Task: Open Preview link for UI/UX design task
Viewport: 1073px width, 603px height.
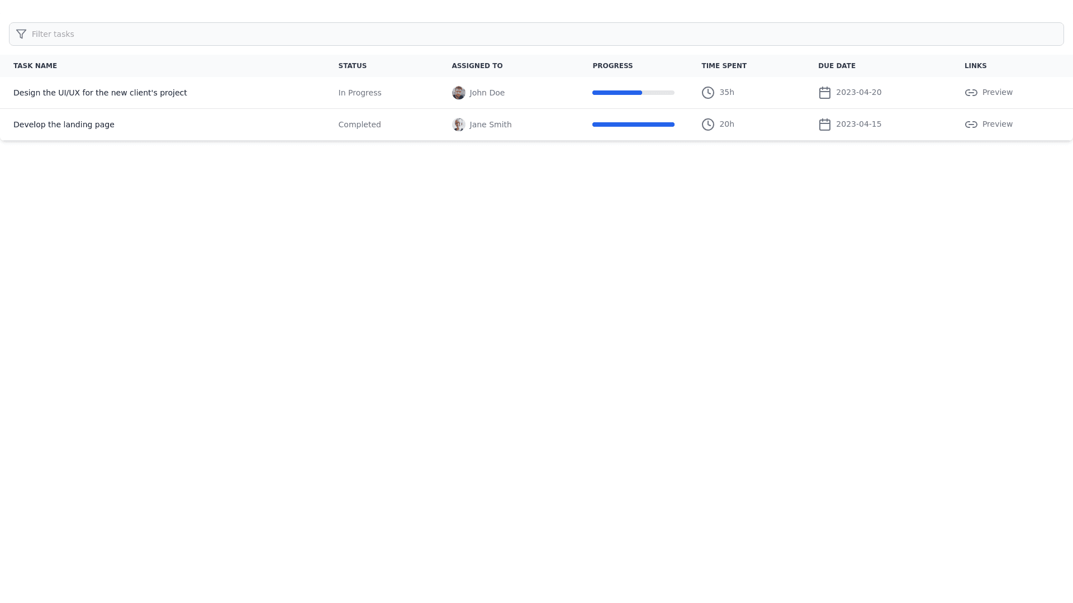Action: 997,93
